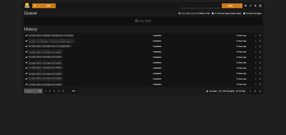Open the settings gear icon

coord(255,6)
